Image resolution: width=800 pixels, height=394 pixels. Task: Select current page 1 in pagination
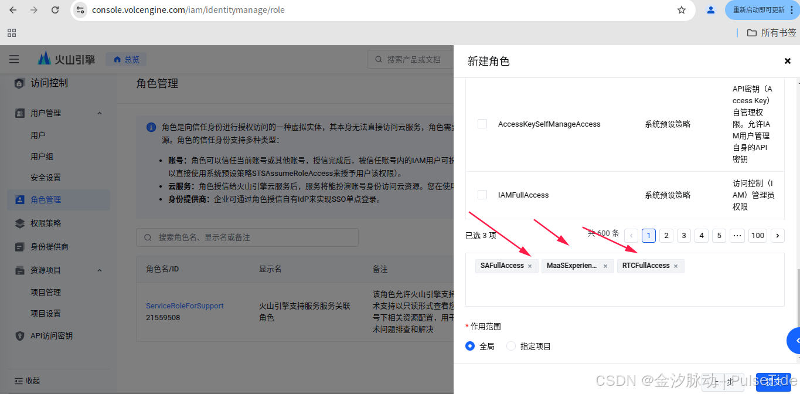649,236
